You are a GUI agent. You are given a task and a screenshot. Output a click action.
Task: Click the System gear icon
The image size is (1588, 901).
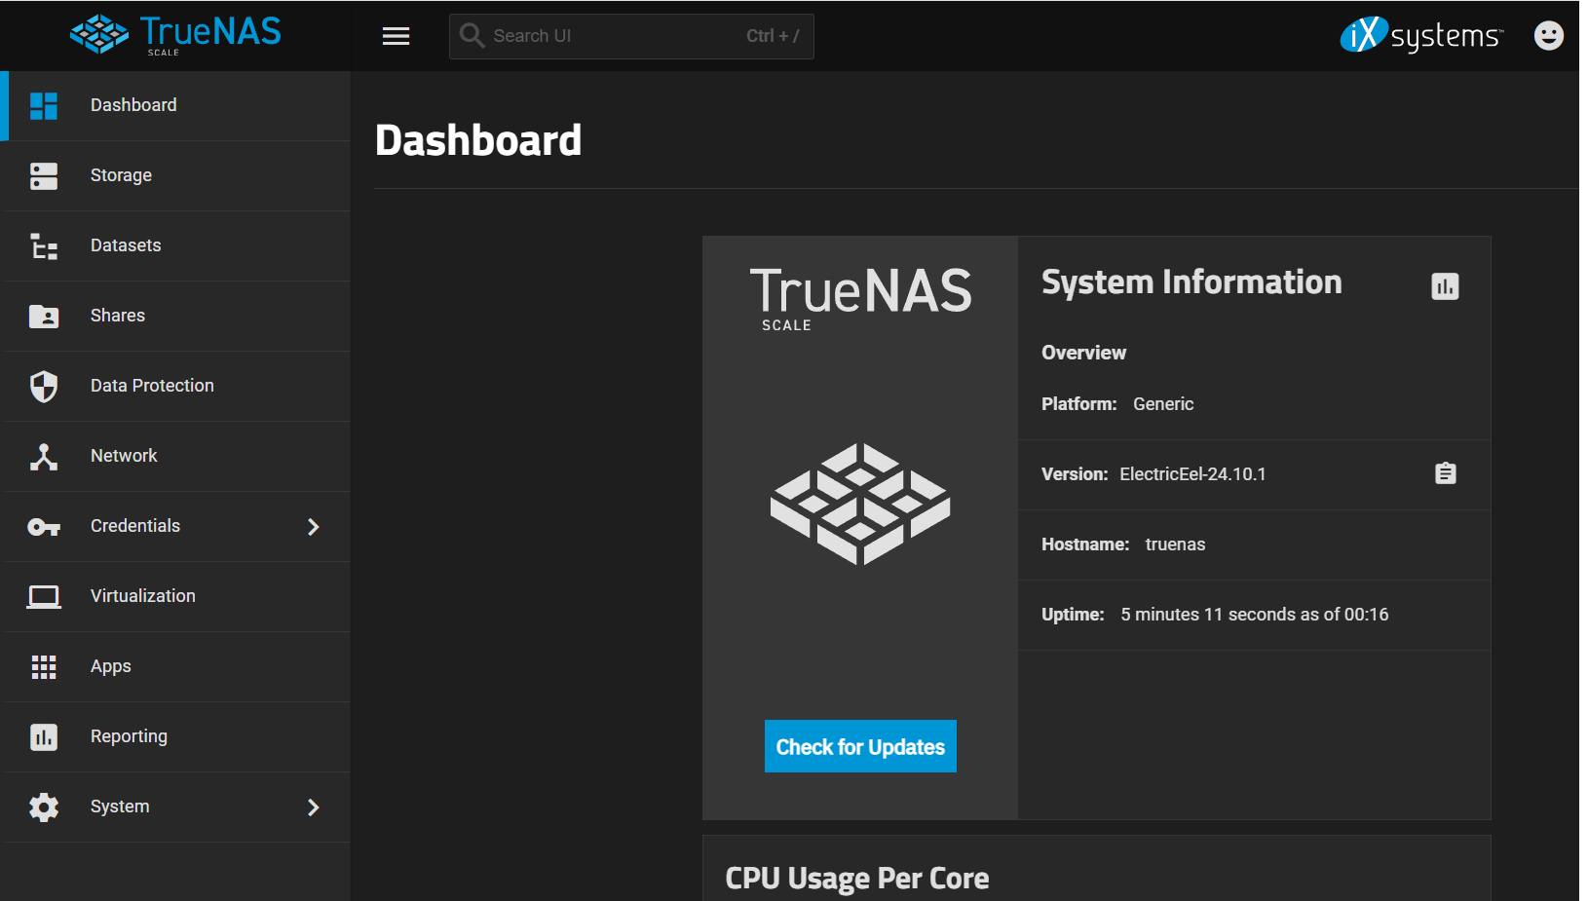click(44, 807)
